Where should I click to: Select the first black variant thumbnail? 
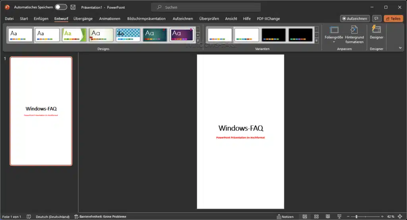click(273, 35)
